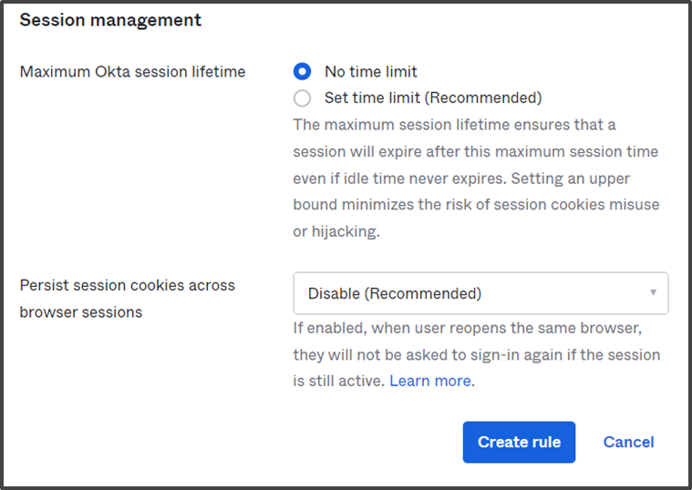Select the No time limit radio button
The height and width of the screenshot is (490, 692).
(x=302, y=71)
